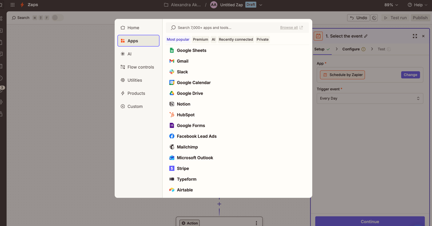Open the Setup step tab
This screenshot has width=432, height=226.
322,49
